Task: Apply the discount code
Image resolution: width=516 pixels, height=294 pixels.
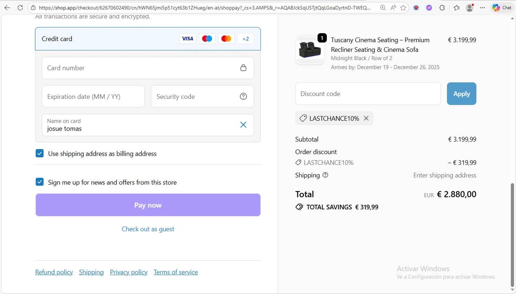Action: (x=461, y=94)
